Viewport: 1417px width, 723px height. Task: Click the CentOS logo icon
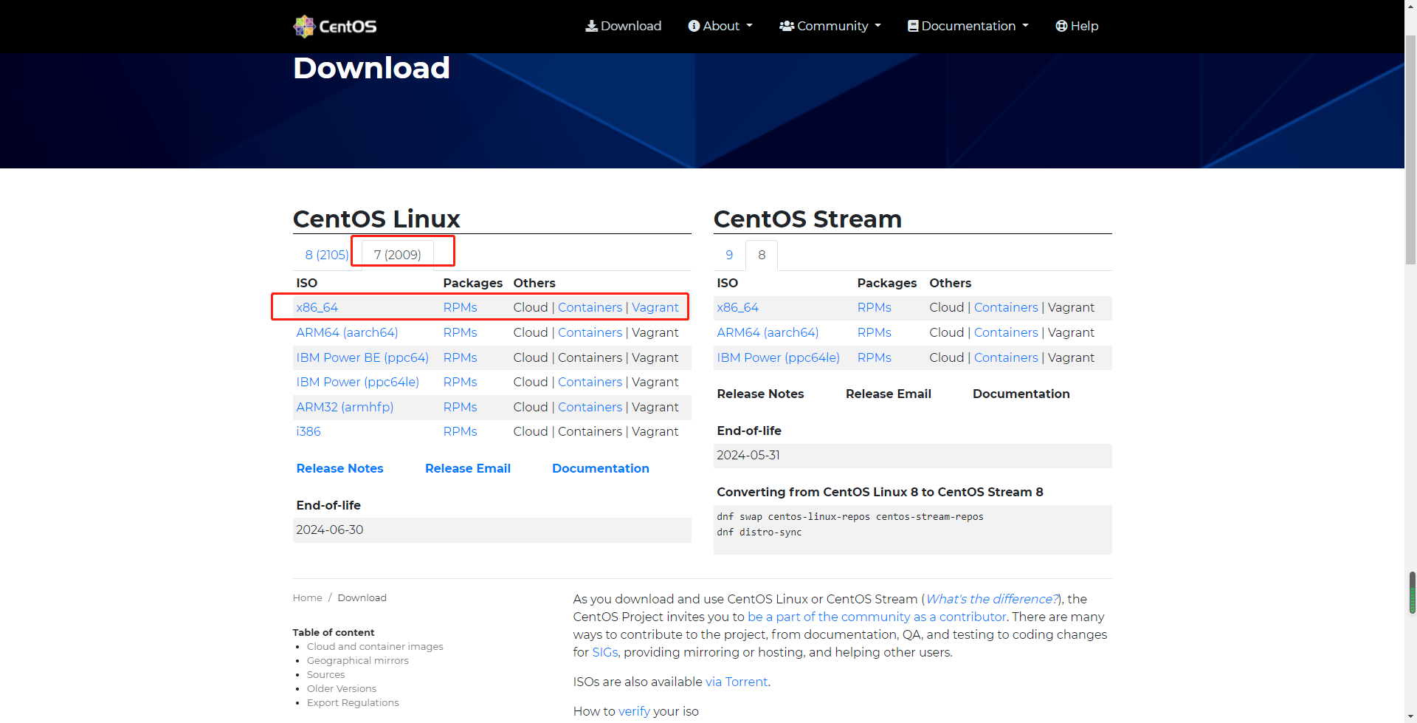click(x=303, y=27)
